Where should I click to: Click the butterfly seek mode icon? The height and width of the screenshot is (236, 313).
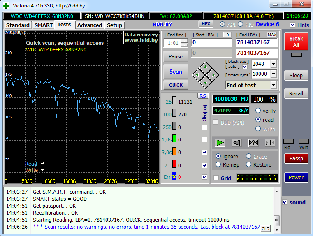click(x=270, y=143)
